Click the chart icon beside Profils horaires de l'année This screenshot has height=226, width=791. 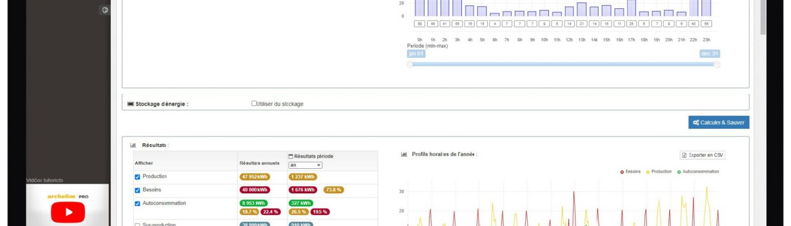click(404, 154)
